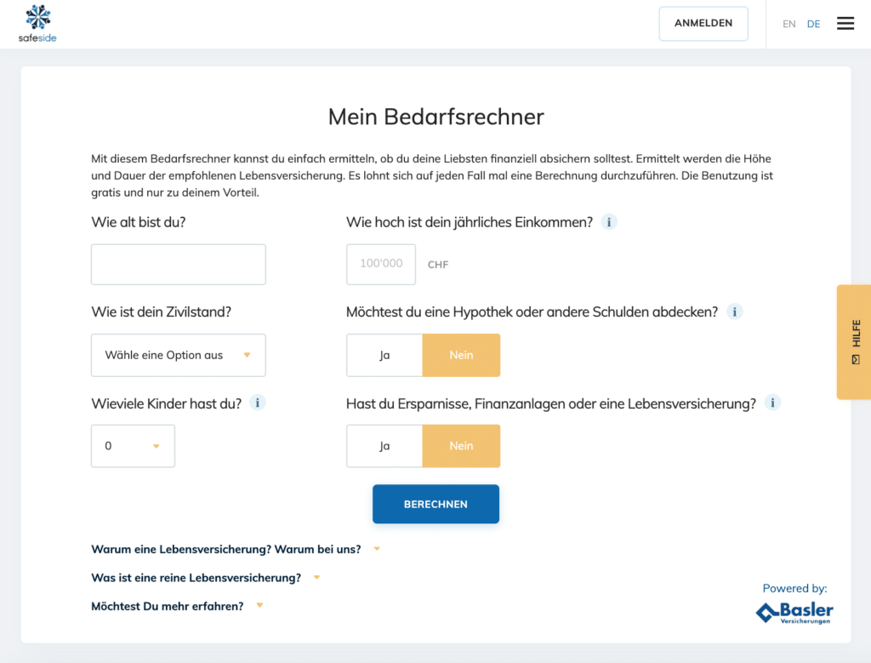Image resolution: width=871 pixels, height=663 pixels.
Task: Open the HILFE side panel
Action: (x=853, y=342)
